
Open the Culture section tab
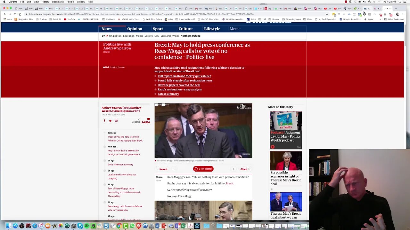(185, 29)
